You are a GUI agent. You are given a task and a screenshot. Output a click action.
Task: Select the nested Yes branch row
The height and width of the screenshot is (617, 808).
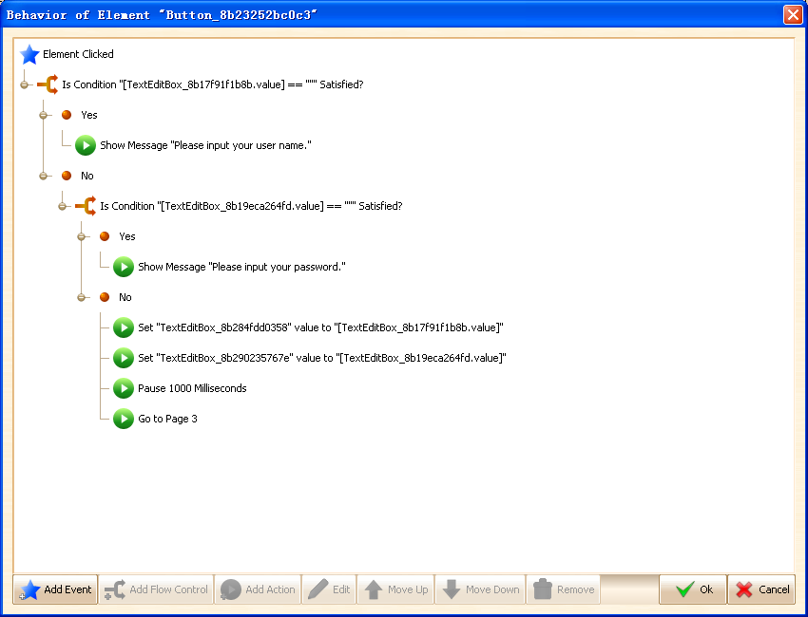[x=127, y=236]
